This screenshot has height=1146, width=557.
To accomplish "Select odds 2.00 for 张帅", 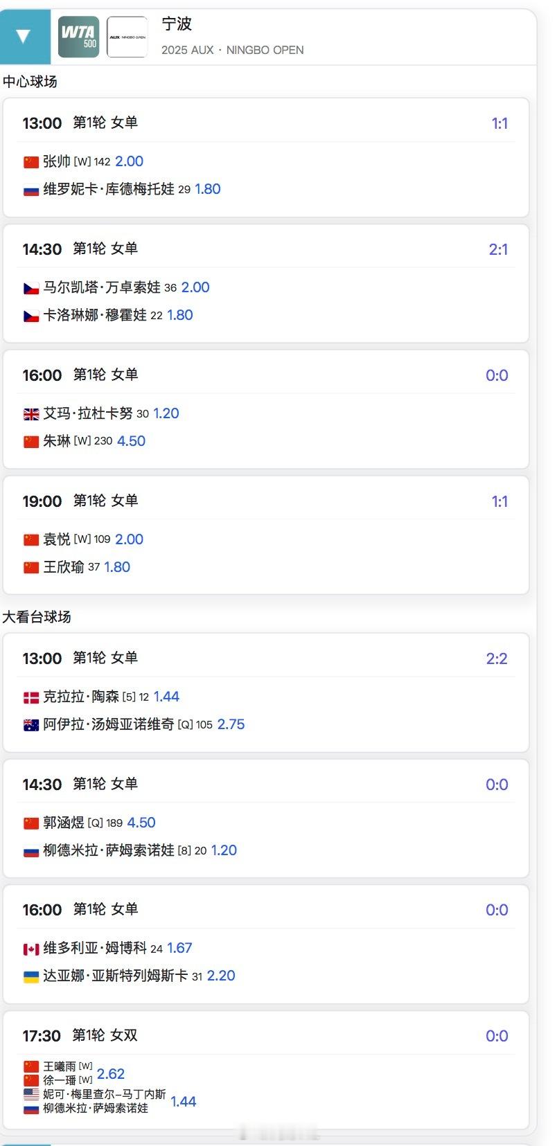I will pyautogui.click(x=129, y=161).
